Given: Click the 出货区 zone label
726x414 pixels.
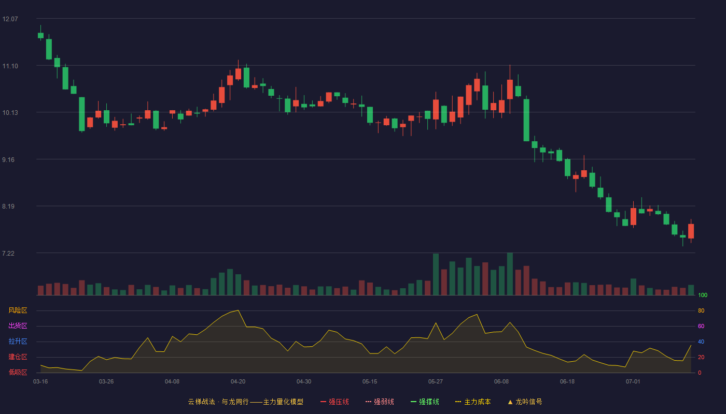Looking at the screenshot, I should click(18, 326).
